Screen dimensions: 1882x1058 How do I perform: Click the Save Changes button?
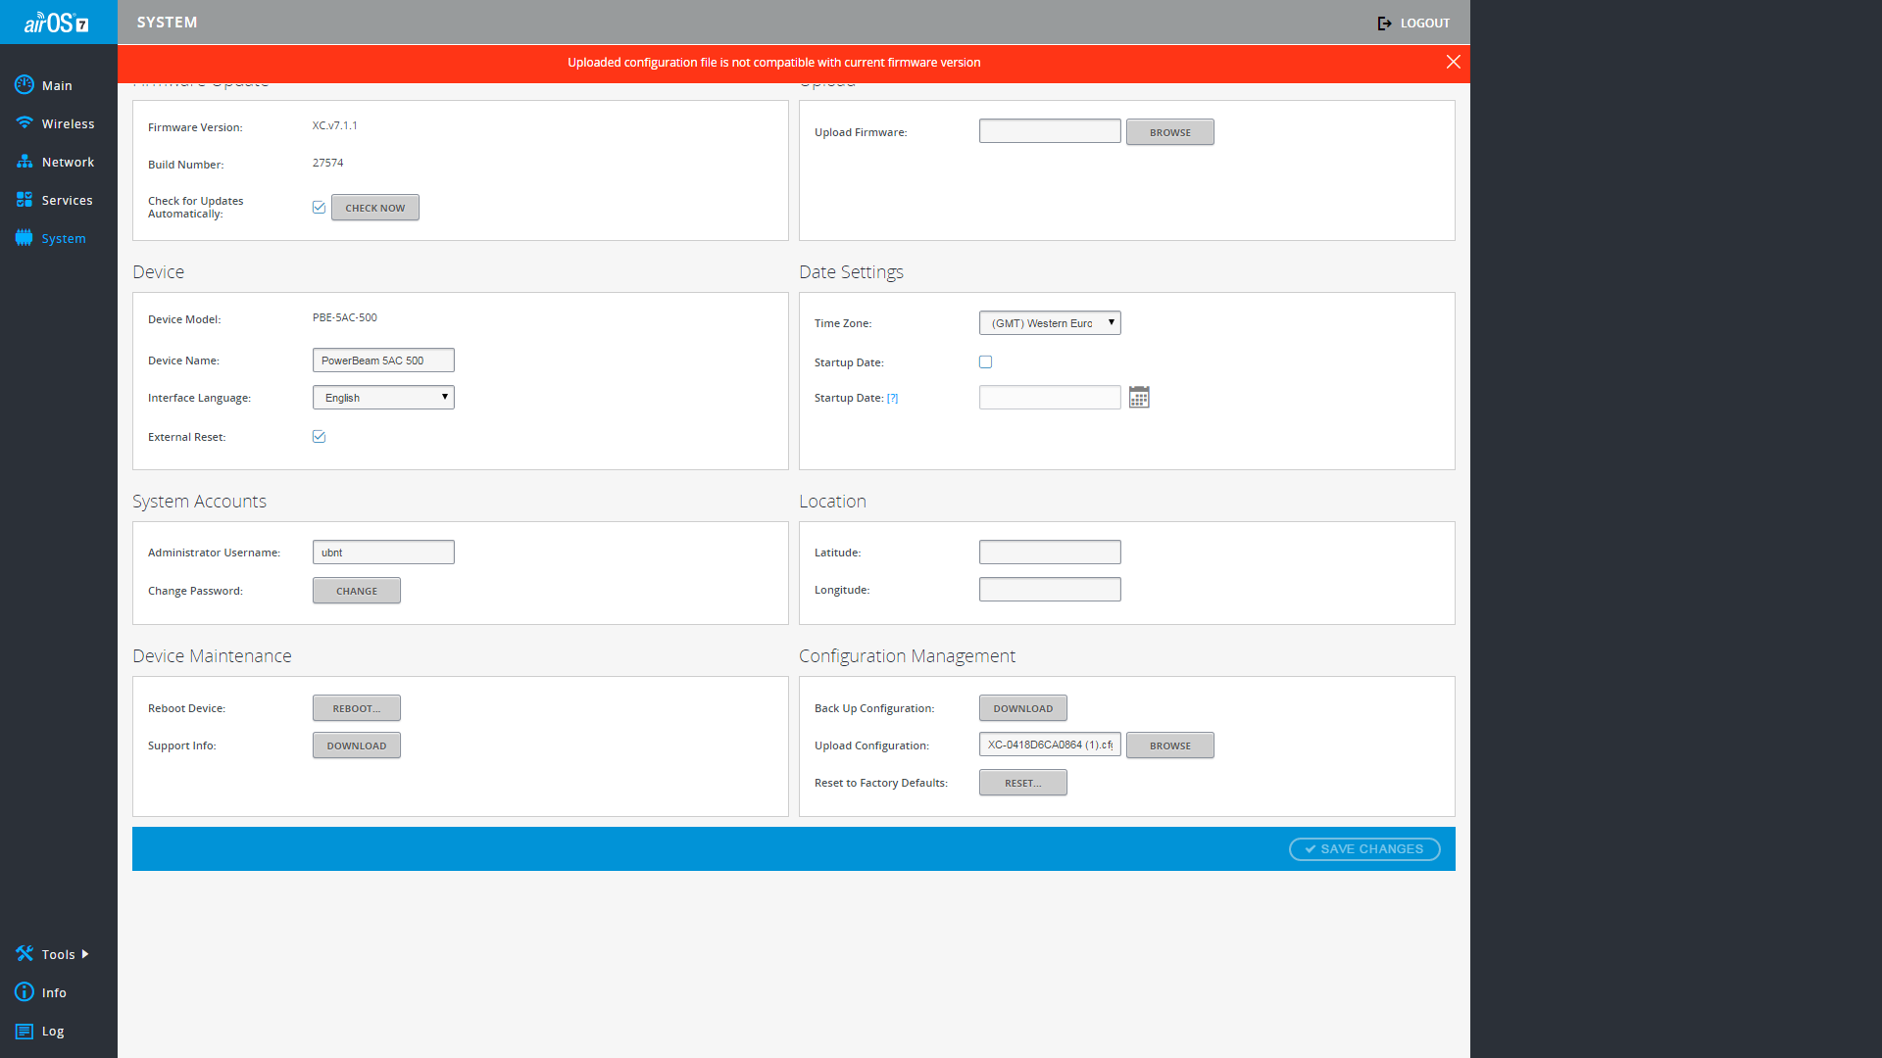pyautogui.click(x=1363, y=849)
